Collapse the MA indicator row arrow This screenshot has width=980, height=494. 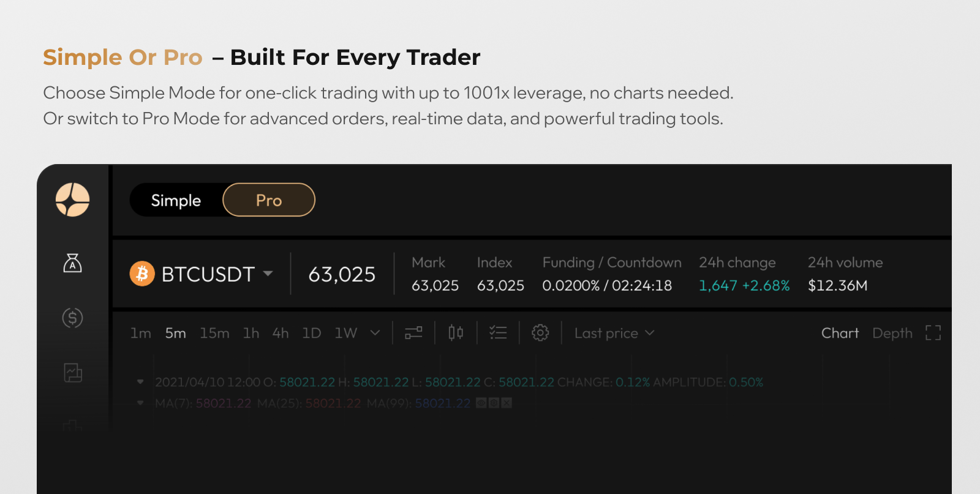[140, 403]
